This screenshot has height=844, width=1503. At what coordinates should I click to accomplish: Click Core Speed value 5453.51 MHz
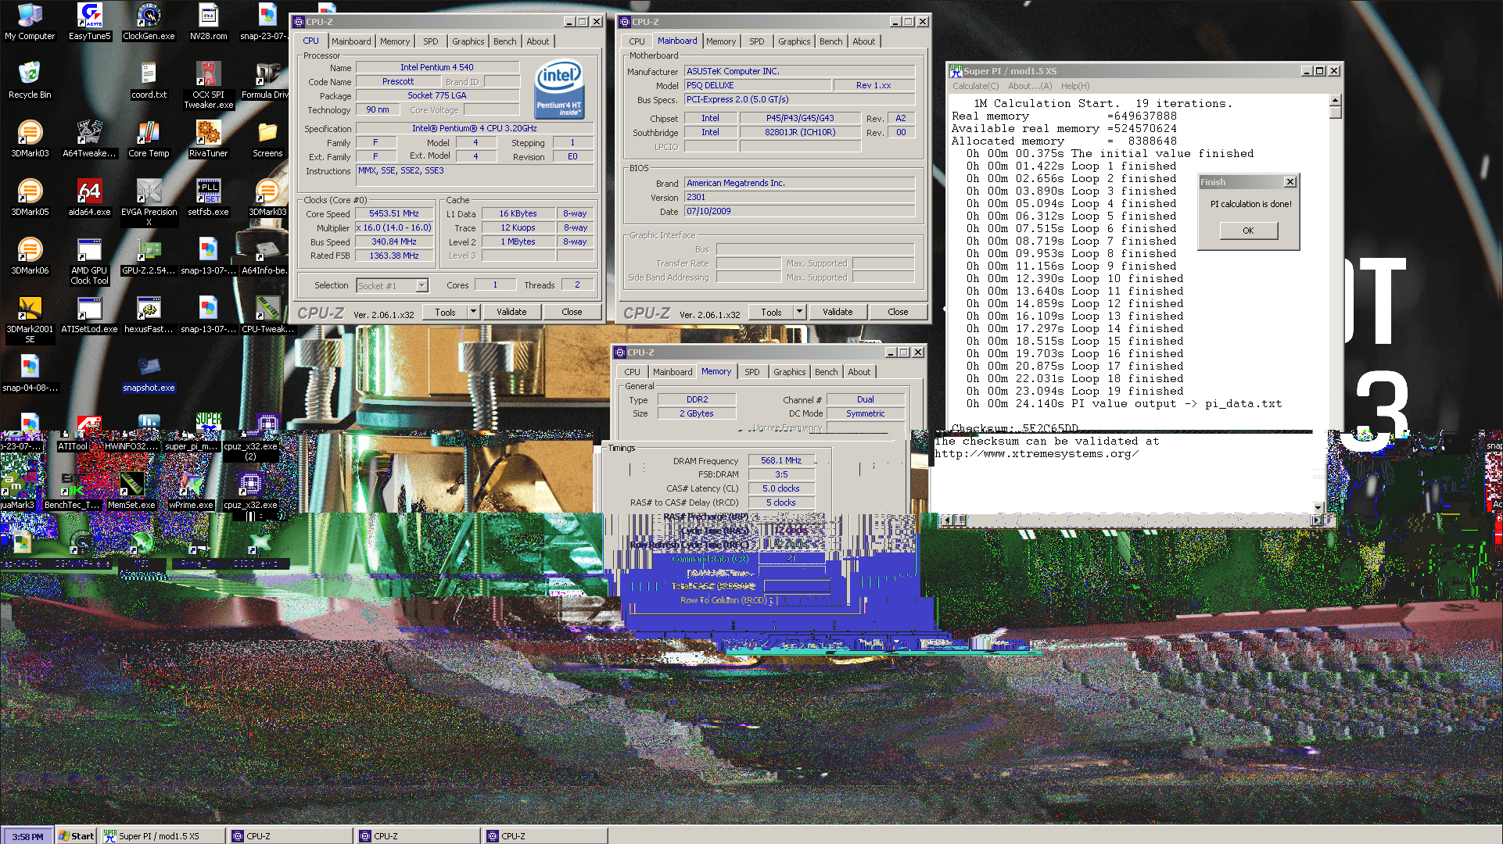[394, 213]
